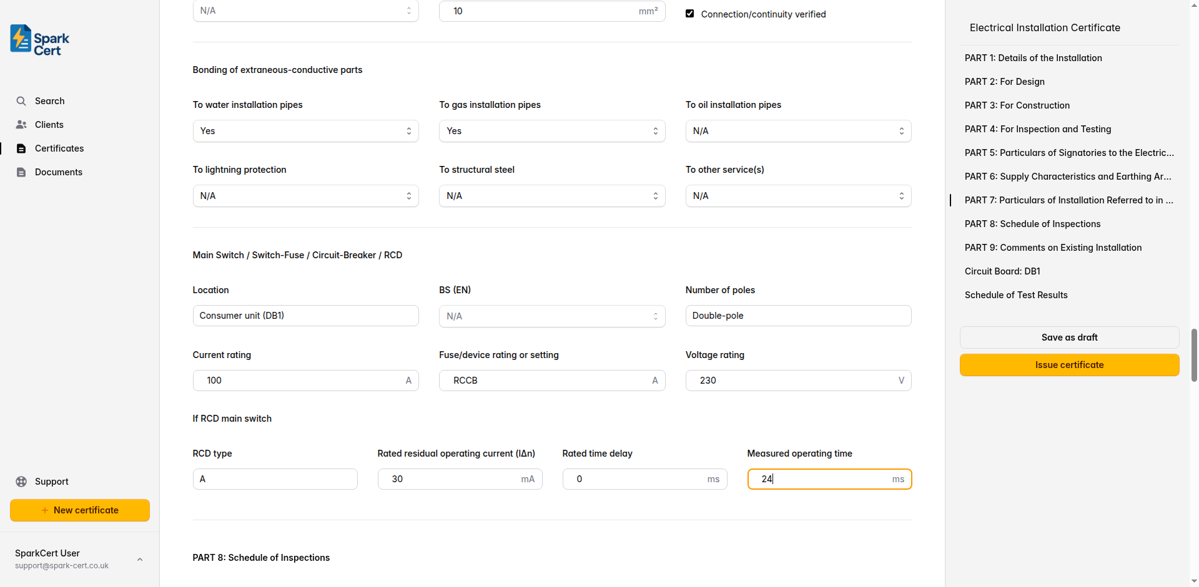
Task: Click the Clients people icon
Action: (x=21, y=125)
